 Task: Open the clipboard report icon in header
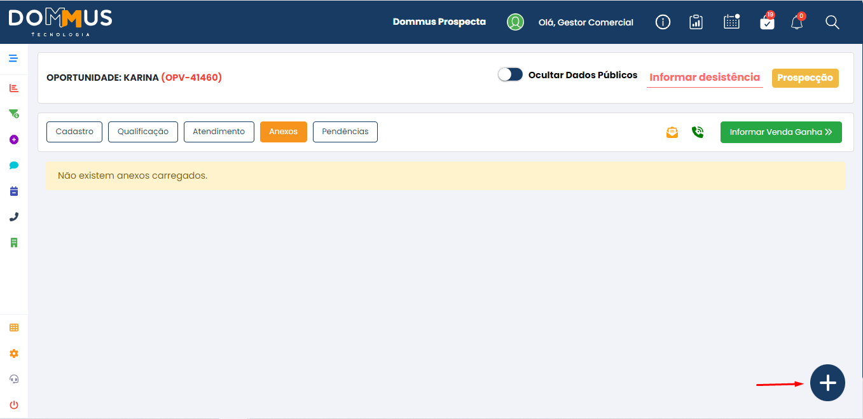point(696,22)
